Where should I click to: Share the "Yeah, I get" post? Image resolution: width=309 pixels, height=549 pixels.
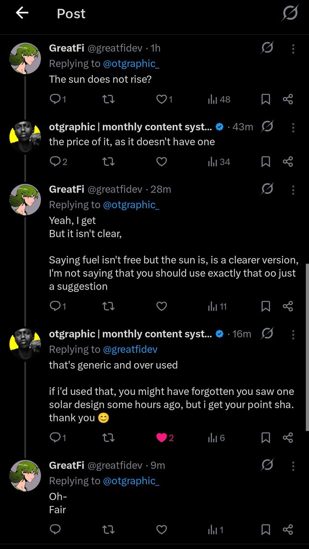(x=288, y=307)
